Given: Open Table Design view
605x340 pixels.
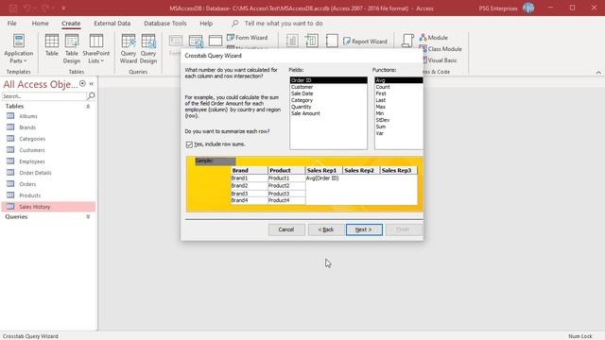Looking at the screenshot, I should [72, 49].
